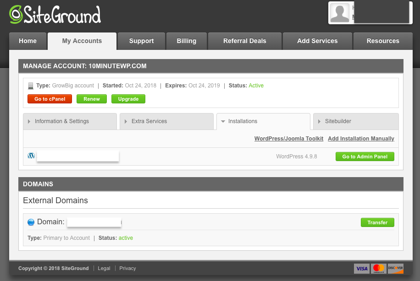Click the Visa card icon
Screen dimensions: 420x281
[x=362, y=269]
